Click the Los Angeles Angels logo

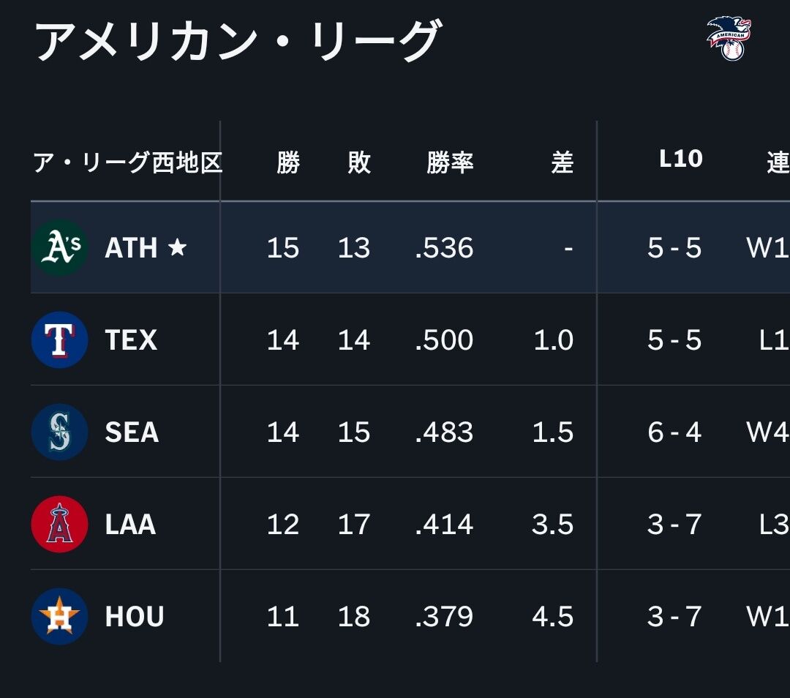click(x=59, y=524)
